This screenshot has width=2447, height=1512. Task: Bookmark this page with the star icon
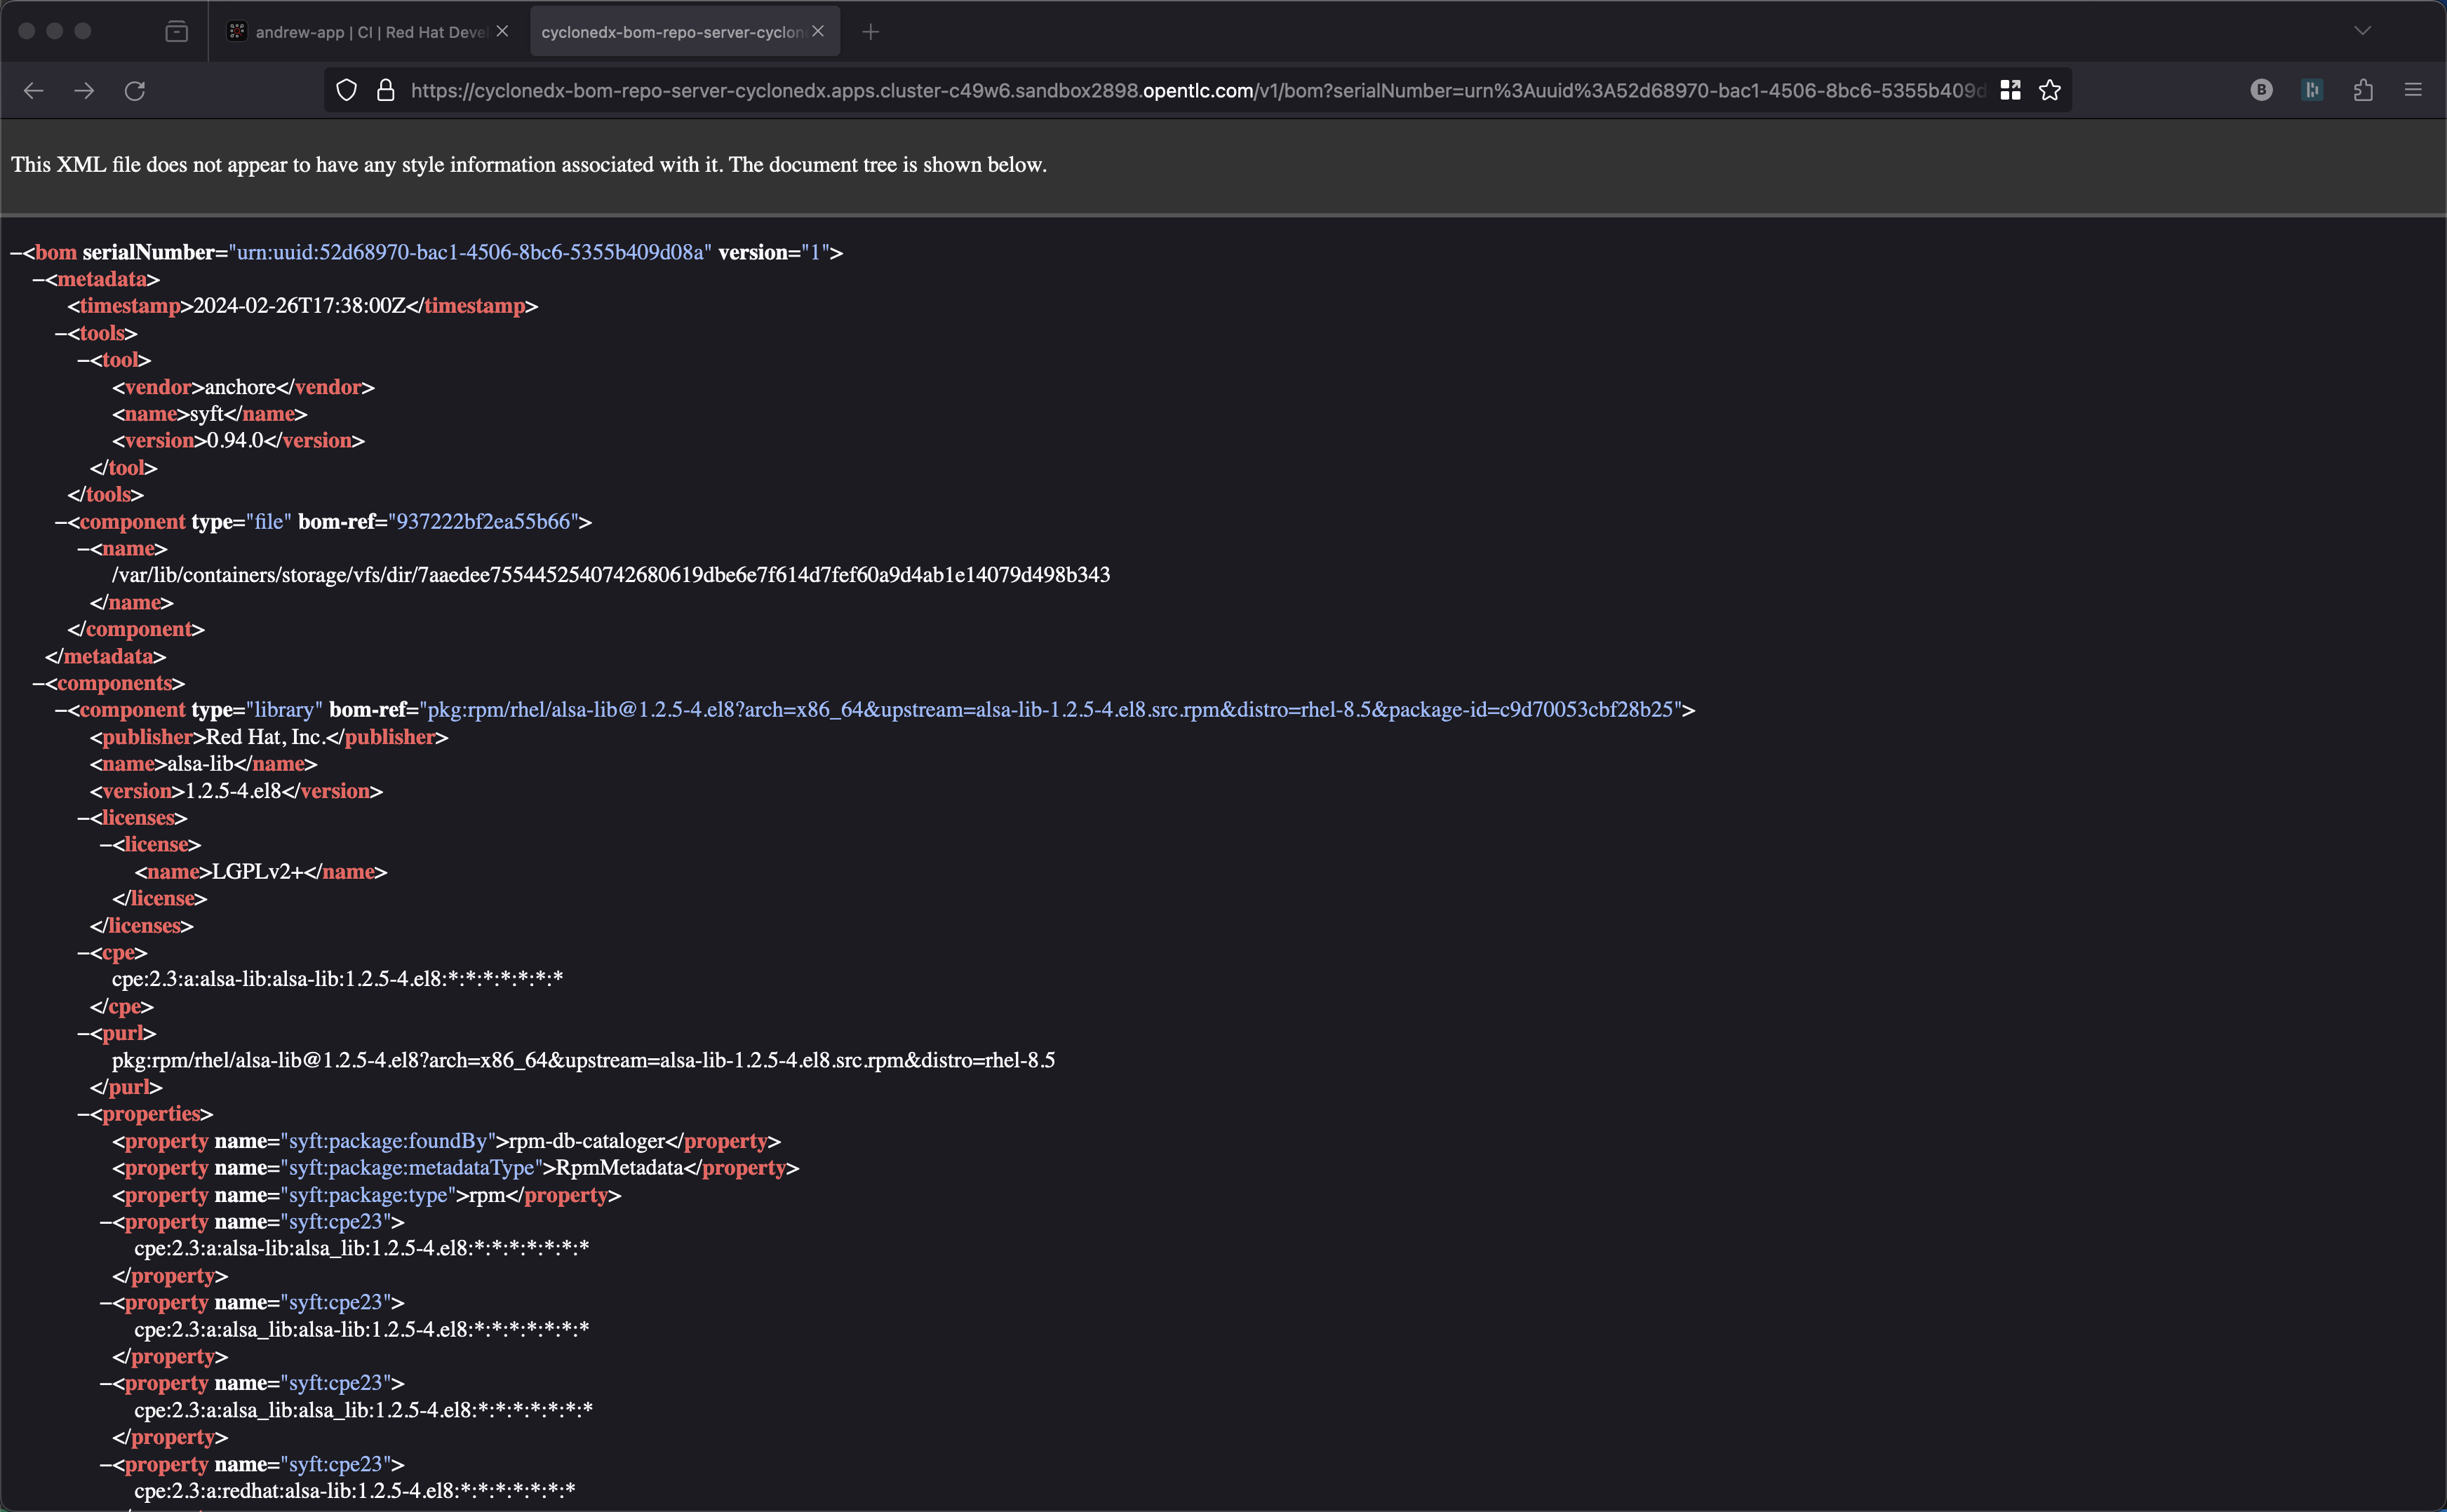point(2050,91)
